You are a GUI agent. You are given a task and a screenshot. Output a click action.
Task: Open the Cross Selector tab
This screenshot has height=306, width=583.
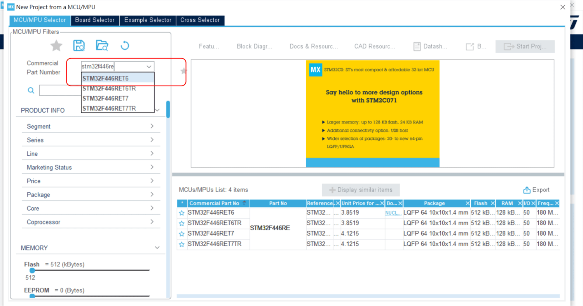click(x=200, y=20)
